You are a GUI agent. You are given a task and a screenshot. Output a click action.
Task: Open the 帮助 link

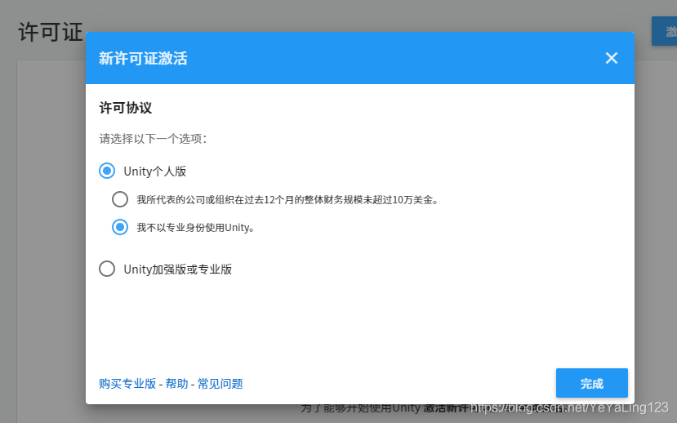point(176,384)
